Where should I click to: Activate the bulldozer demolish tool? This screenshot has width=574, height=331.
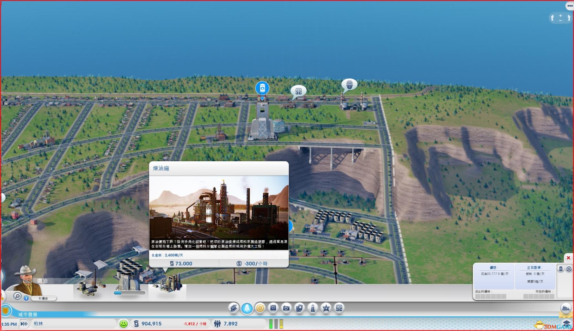(566, 308)
